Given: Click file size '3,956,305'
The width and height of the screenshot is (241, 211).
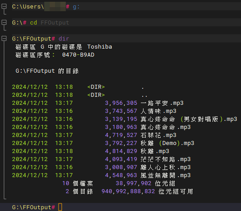Looking at the screenshot, I should click(121, 103).
